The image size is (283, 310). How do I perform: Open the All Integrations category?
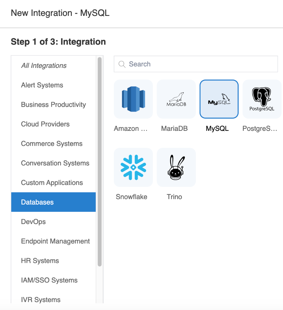53,66
